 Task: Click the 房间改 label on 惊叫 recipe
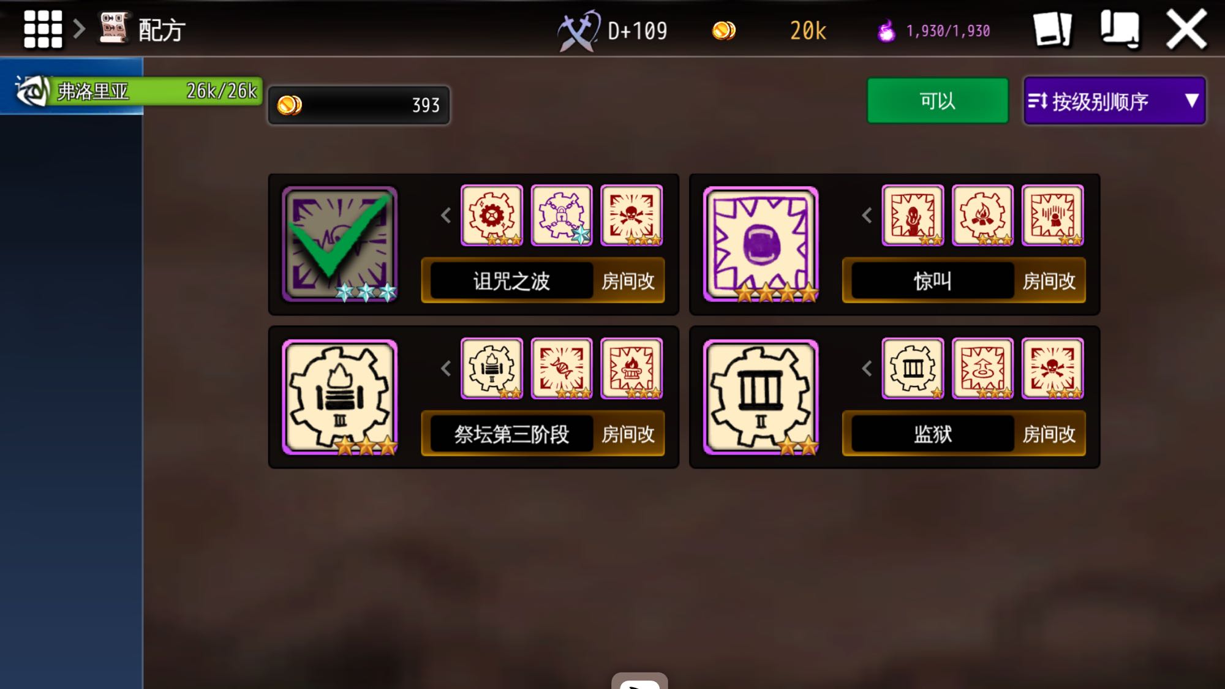pos(1049,281)
